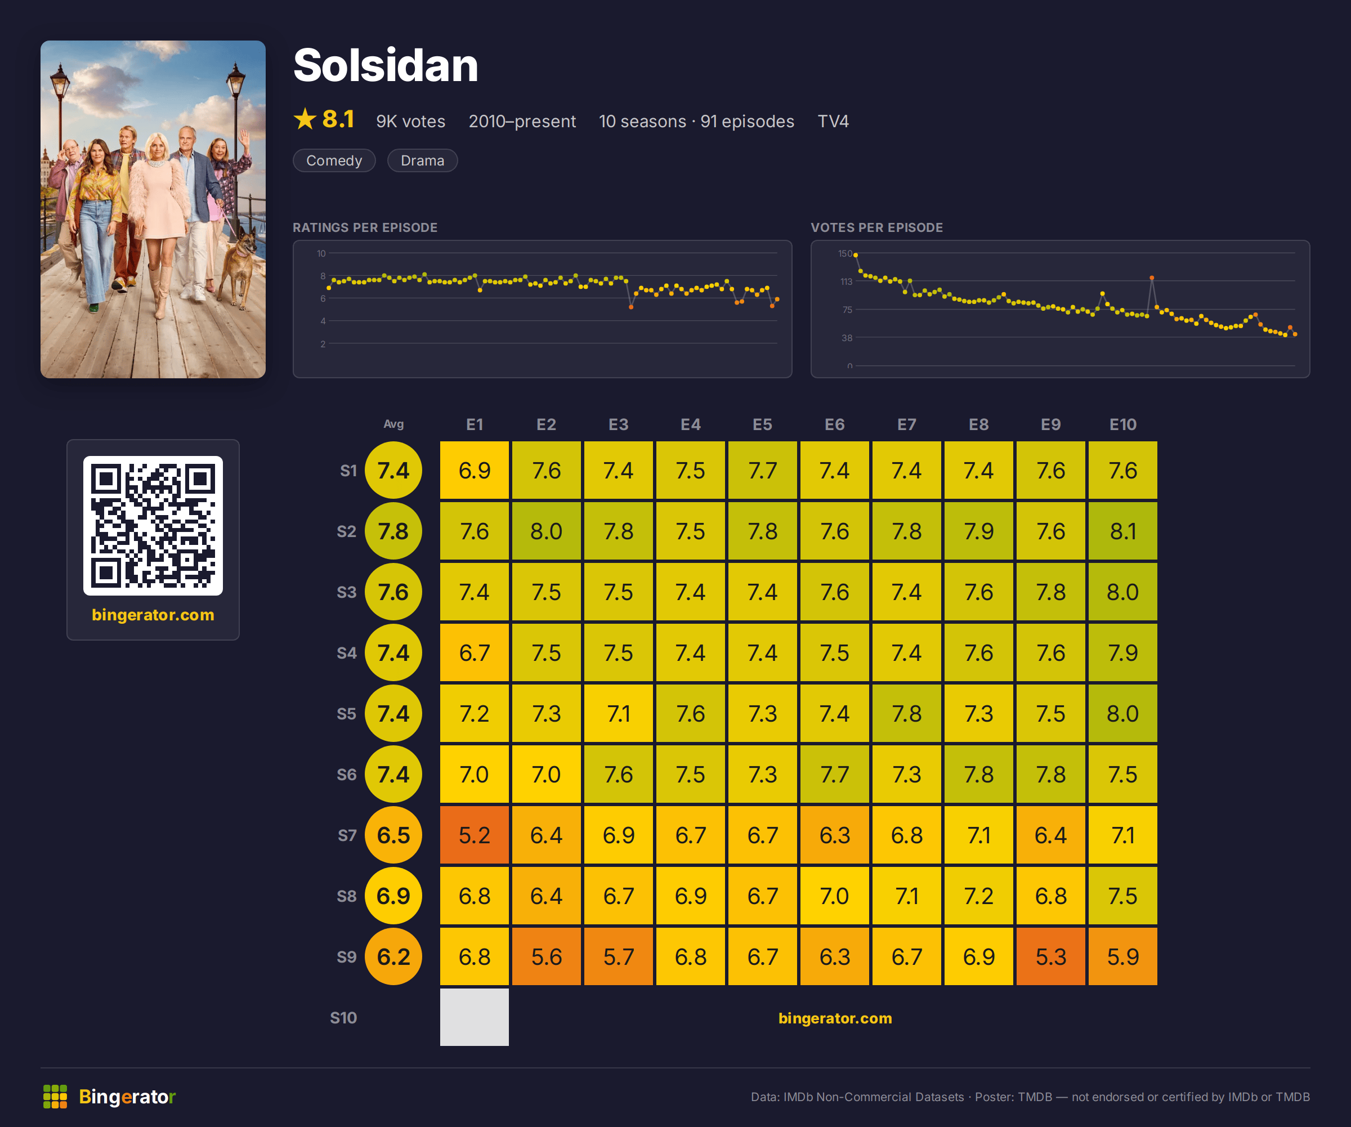Viewport: 1351px width, 1127px height.
Task: Click the bingerator.com link under QR code
Action: [x=153, y=614]
